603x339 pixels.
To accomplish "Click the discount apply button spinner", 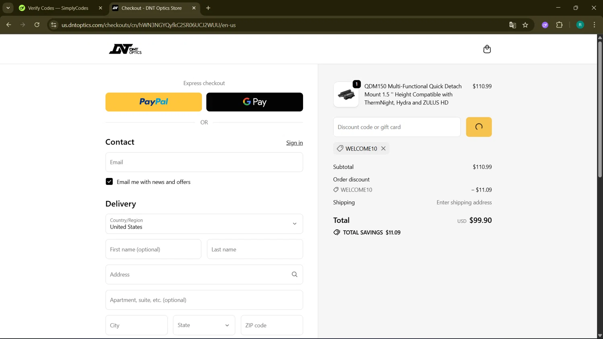I will click(x=479, y=127).
